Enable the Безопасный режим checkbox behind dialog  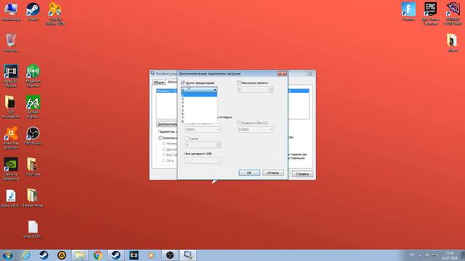(x=161, y=138)
